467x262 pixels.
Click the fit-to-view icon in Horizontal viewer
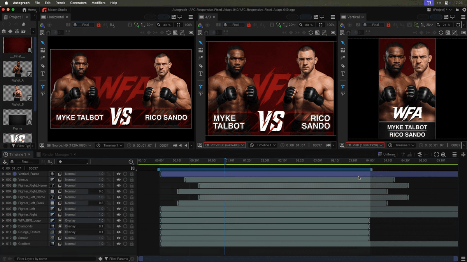tap(178, 25)
